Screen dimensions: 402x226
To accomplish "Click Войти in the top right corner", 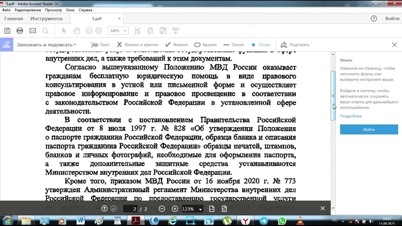I will tap(392, 19).
